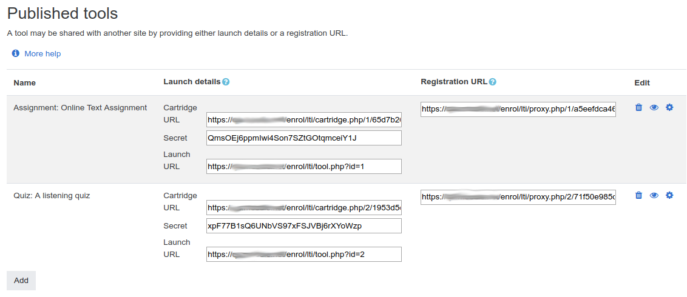Delete the Online Text Assignment tool
The image size is (687, 297).
638,107
